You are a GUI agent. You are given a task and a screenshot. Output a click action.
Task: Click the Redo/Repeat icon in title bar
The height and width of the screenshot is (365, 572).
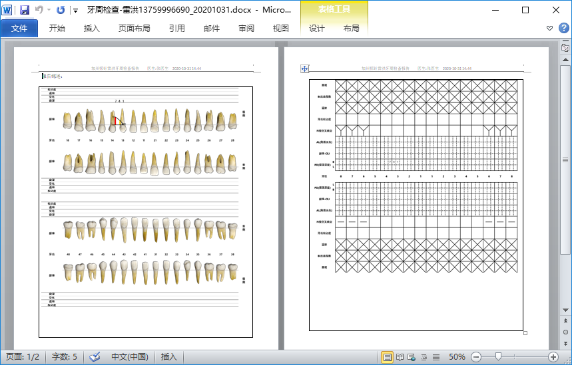click(61, 10)
